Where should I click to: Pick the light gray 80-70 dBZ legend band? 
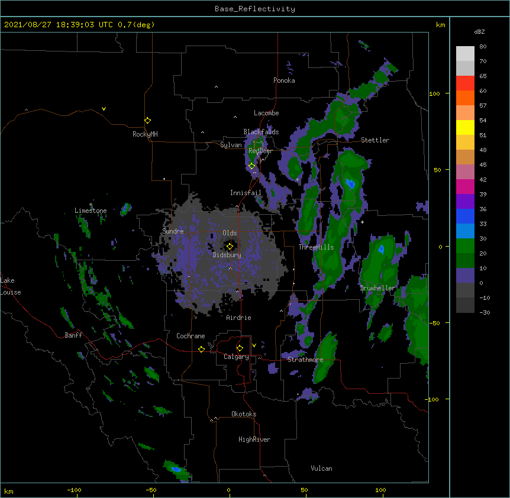point(465,54)
